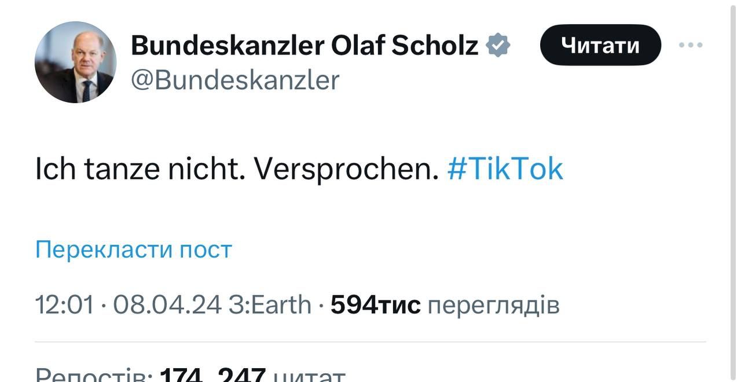Open the 247 цитат quotes list
Viewport: 741px width, 382px height.
pos(281,374)
